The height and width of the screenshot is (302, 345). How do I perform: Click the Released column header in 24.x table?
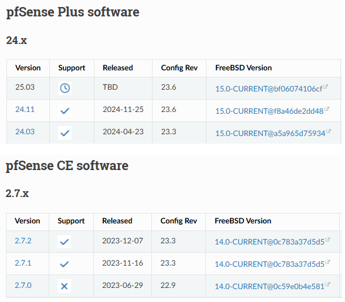[x=118, y=68]
